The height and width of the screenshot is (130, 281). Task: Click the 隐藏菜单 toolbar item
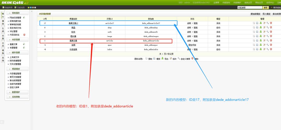(x=7, y=8)
